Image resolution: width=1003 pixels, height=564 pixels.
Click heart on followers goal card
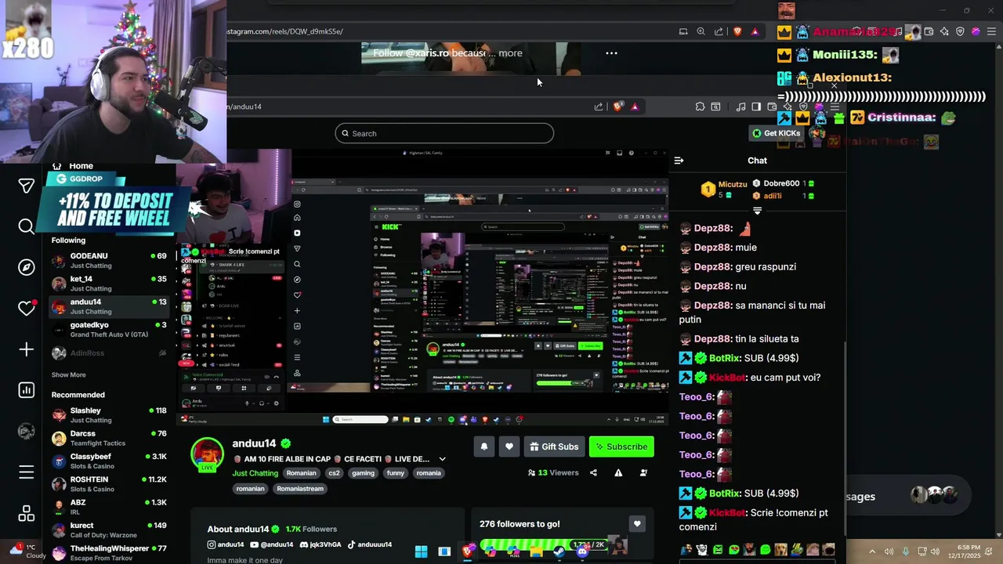pos(637,524)
